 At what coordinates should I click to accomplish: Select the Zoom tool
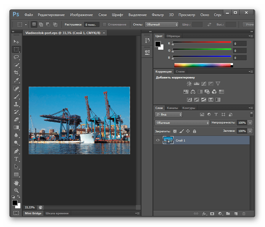(16, 191)
